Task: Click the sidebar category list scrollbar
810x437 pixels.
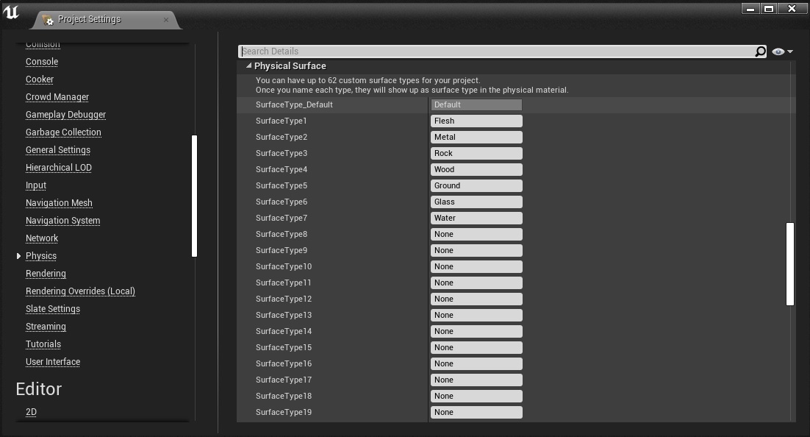Action: (194, 196)
